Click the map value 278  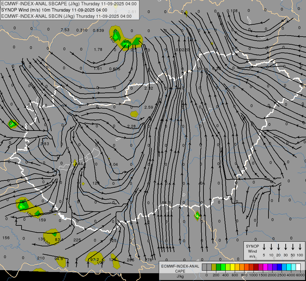(x=148, y=260)
